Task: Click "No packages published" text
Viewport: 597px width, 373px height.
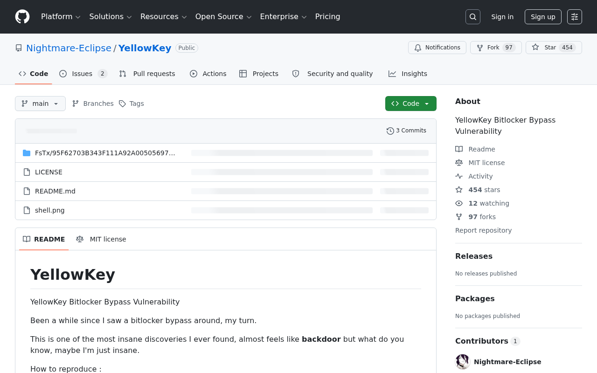Action: (x=487, y=316)
